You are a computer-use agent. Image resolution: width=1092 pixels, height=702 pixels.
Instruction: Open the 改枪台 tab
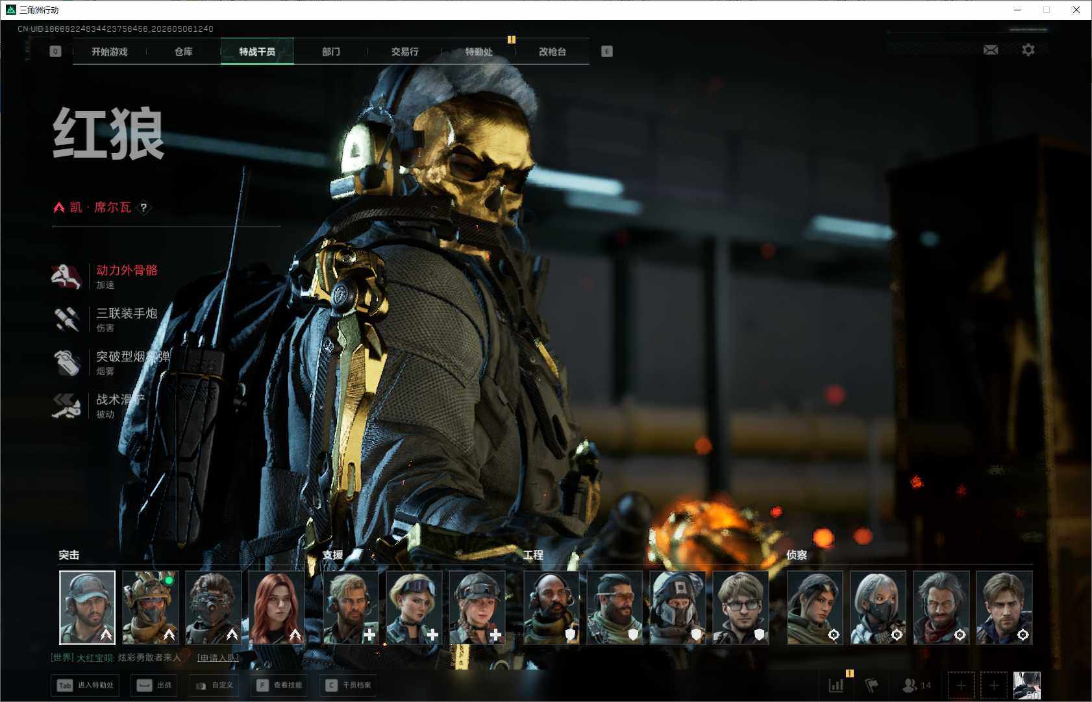click(x=552, y=51)
